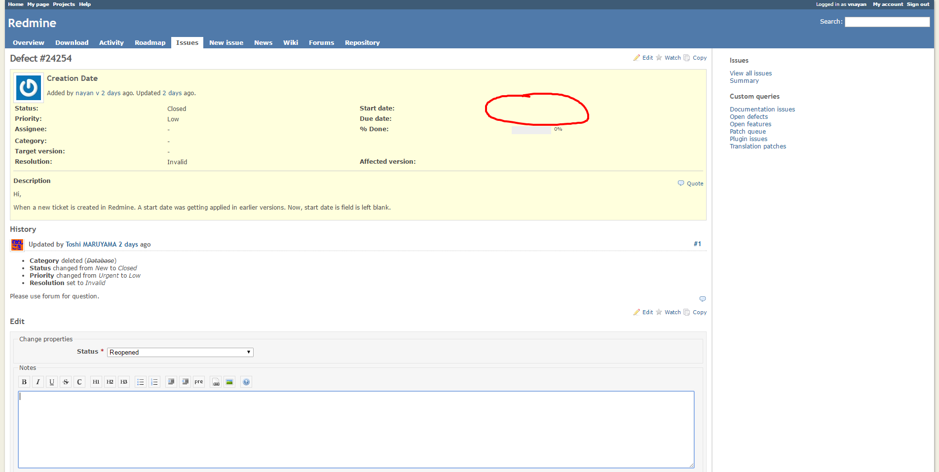
Task: Click the quote bubble icon under journal #1
Action: coord(703,299)
